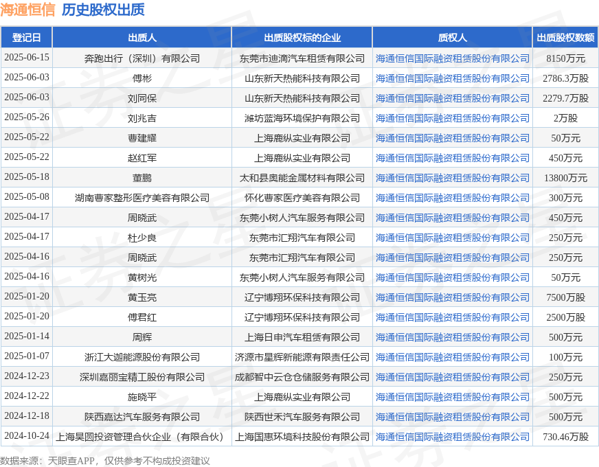Click the 历史股权出质 heading
This screenshot has height=467, width=599.
tap(103, 10)
